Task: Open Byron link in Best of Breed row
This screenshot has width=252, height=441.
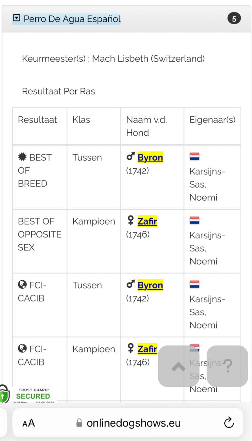Action: [x=150, y=158]
